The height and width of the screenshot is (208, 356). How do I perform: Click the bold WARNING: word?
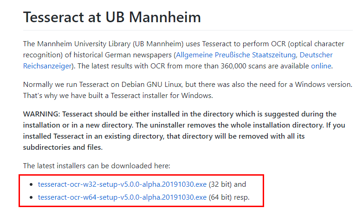(x=42, y=114)
